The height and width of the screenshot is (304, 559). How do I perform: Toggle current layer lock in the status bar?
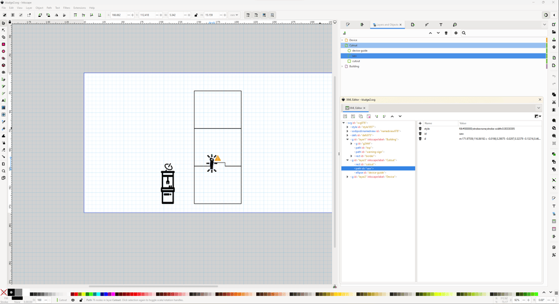pyautogui.click(x=81, y=300)
